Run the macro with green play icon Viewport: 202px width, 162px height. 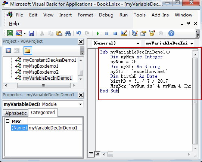[98, 34]
